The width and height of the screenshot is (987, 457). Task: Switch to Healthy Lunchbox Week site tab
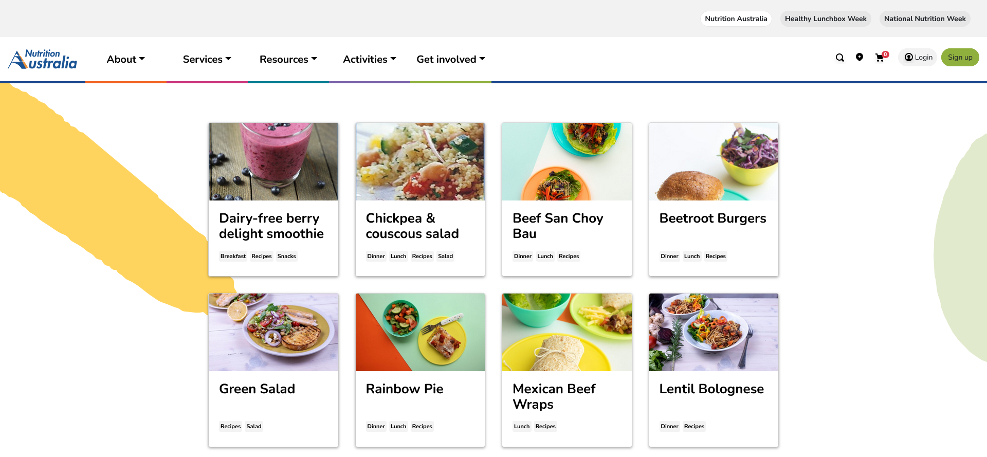(825, 19)
